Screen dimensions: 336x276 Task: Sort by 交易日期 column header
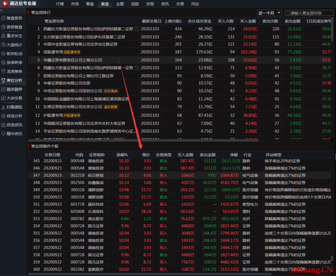[52, 155]
